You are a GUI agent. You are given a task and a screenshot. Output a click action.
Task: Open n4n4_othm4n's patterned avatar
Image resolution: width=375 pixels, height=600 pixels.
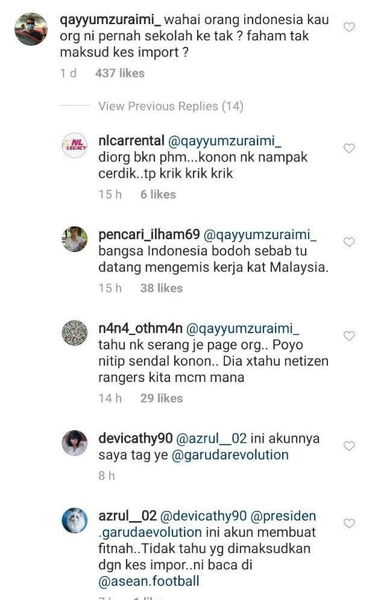click(x=75, y=333)
